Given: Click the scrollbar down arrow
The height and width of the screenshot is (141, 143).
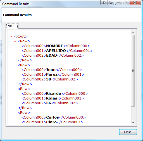Looking at the screenshot, I should 133,122.
